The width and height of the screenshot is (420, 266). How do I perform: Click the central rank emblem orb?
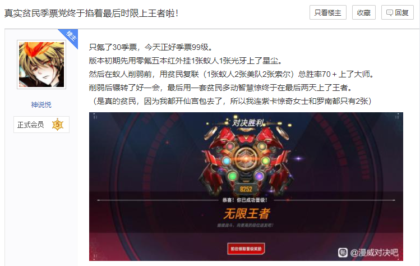(246, 159)
